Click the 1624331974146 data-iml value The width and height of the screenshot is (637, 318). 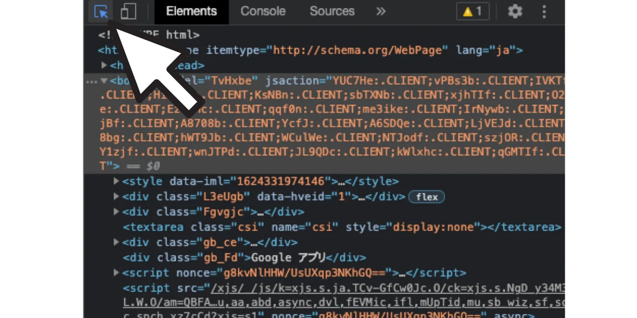coord(282,181)
